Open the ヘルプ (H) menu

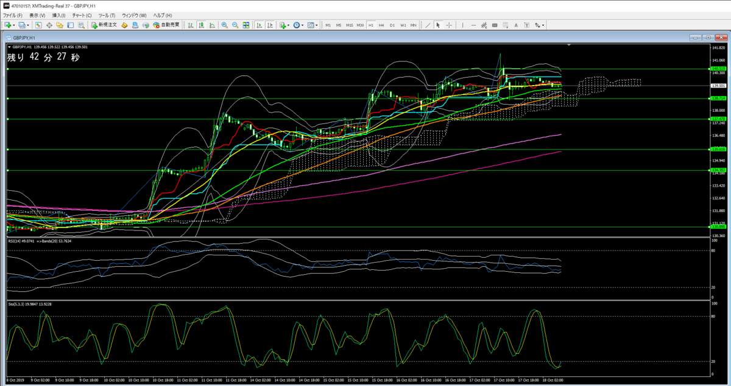tap(162, 15)
